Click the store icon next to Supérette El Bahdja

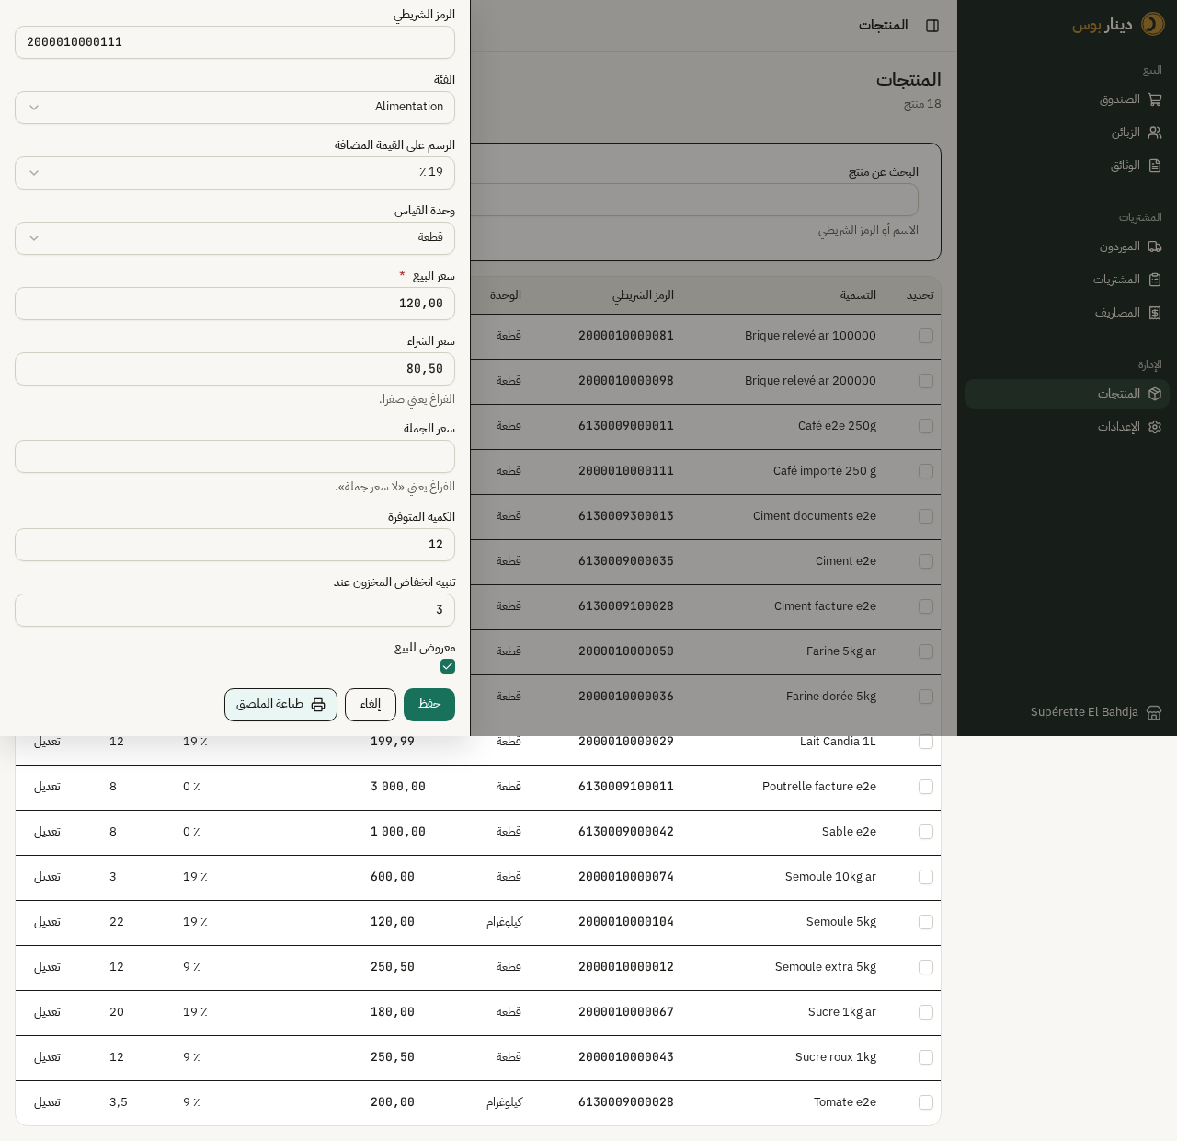pos(1154,712)
